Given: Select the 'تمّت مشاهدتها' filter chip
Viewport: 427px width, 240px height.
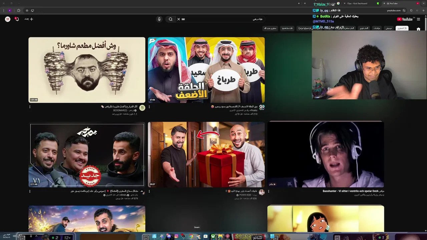Looking at the screenshot, I should (x=287, y=28).
